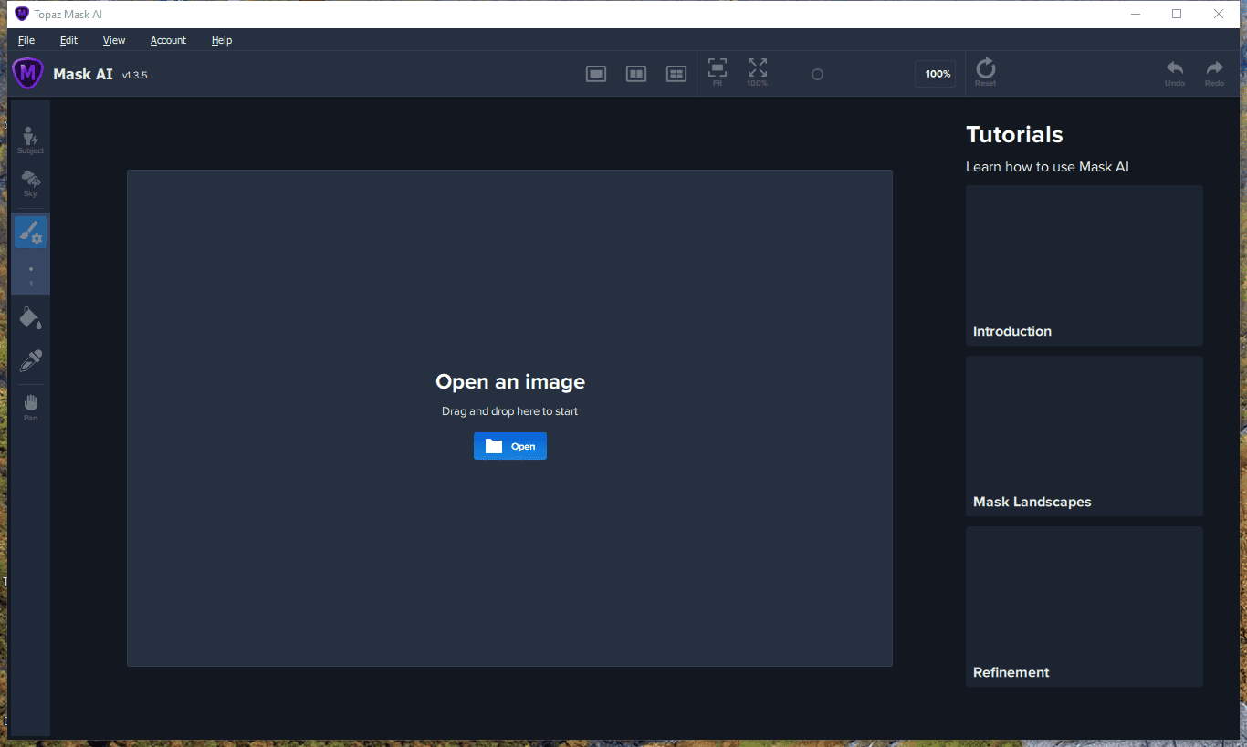
Task: Open the Introduction tutorial card
Action: tap(1085, 265)
